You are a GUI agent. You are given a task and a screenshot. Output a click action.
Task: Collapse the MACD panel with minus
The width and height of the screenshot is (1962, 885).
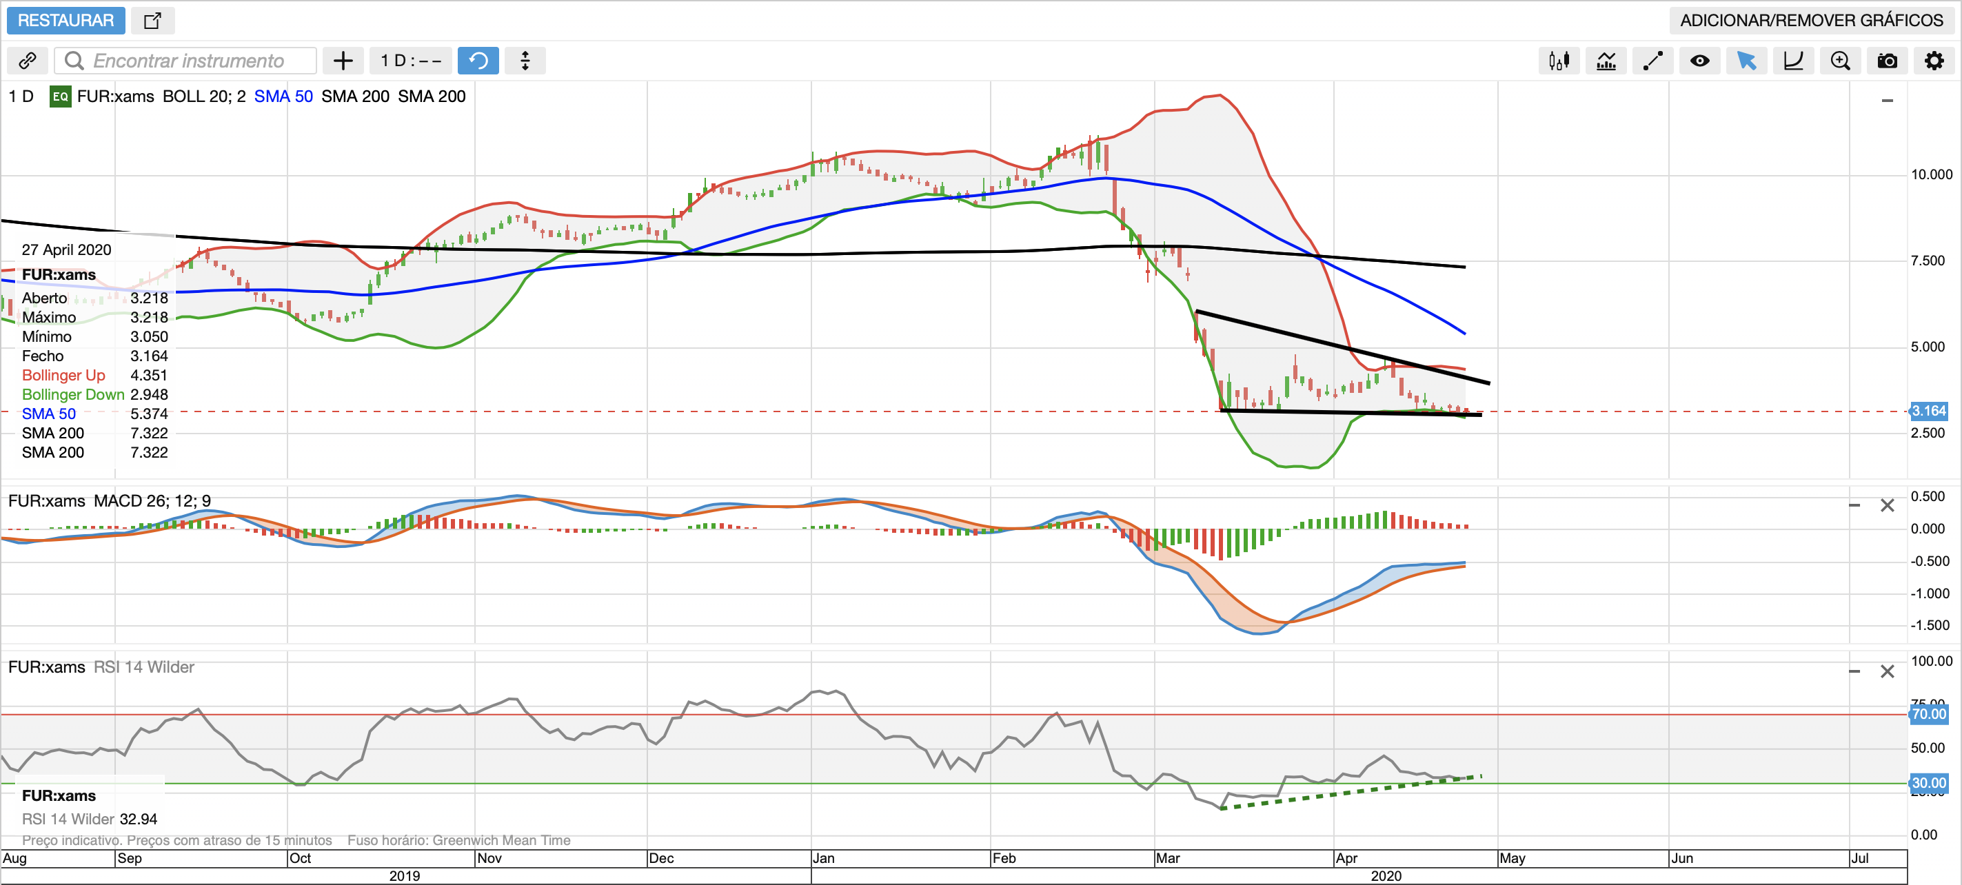pyautogui.click(x=1854, y=505)
